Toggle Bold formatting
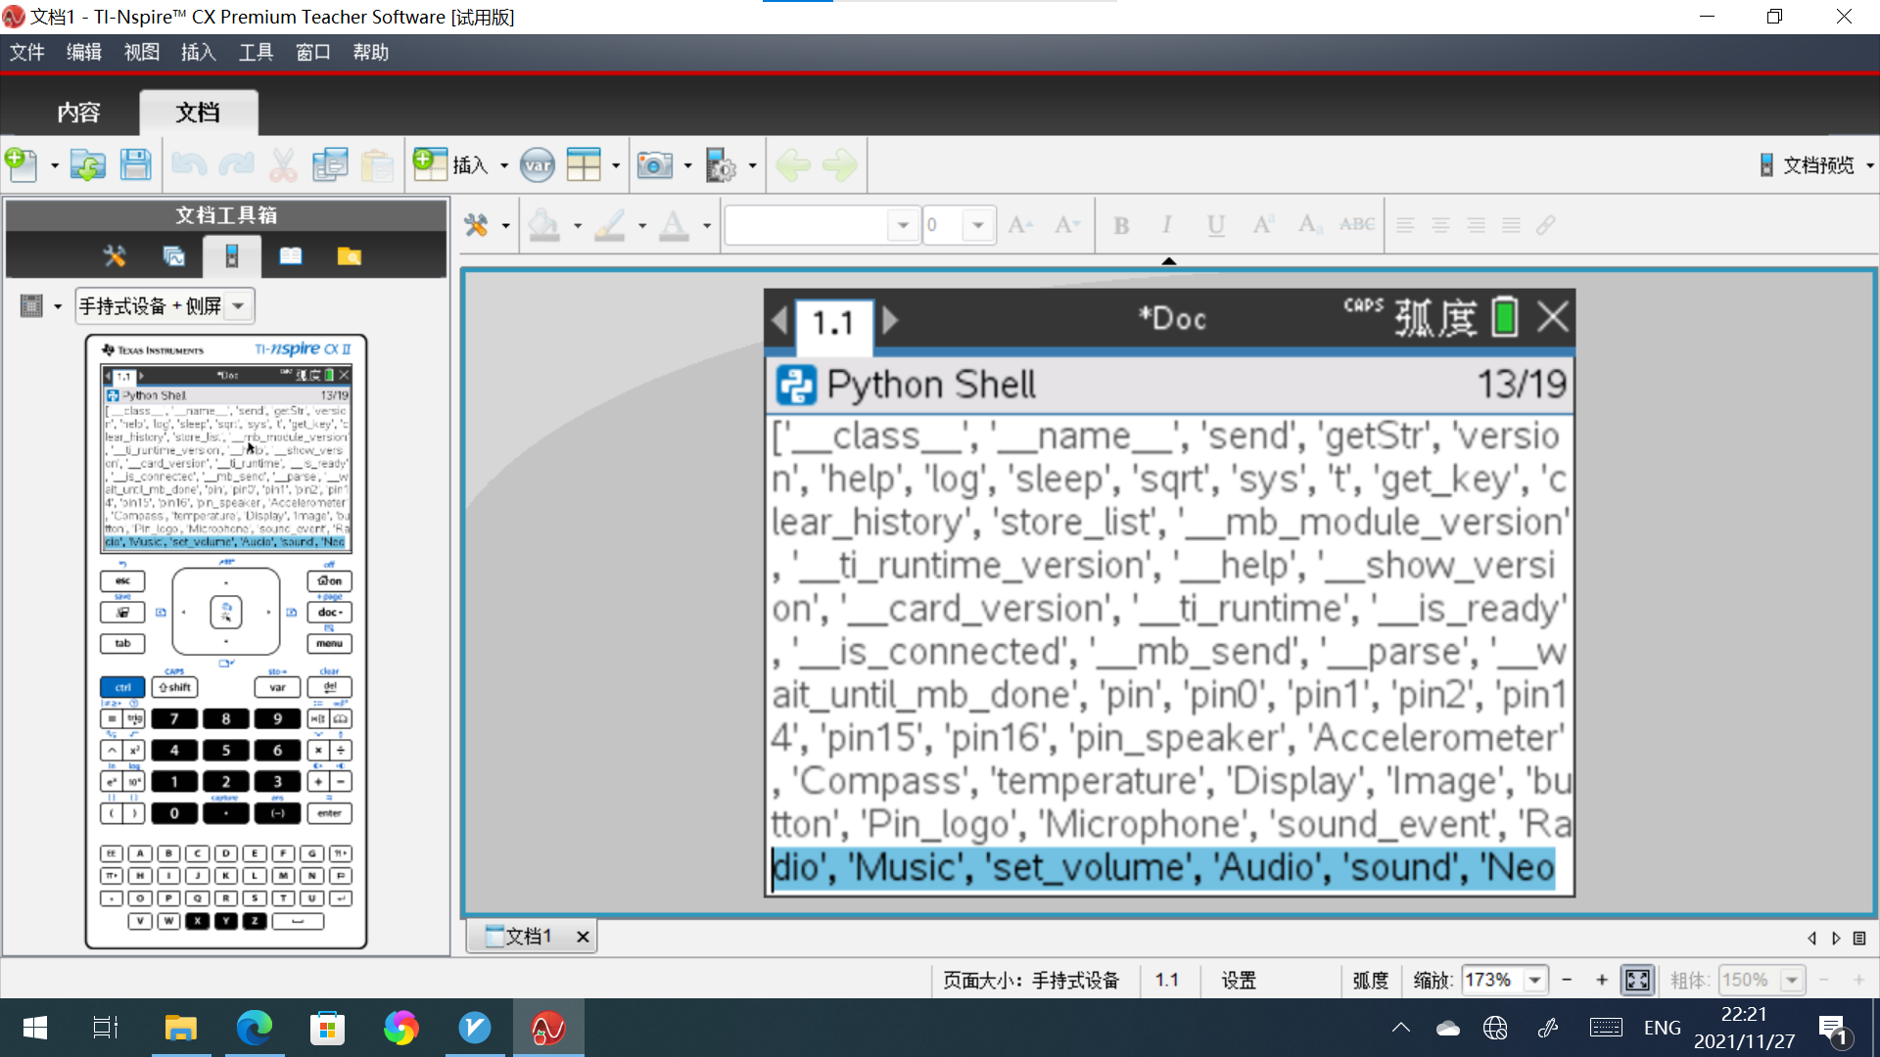1880x1057 pixels. [1122, 225]
